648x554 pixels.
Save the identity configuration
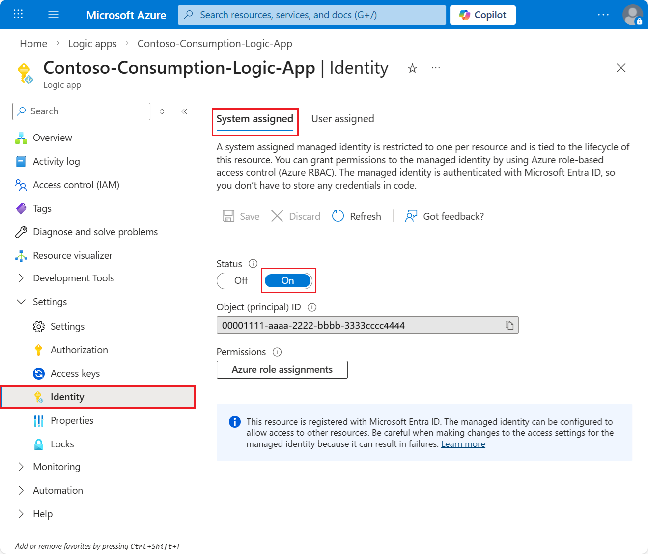click(x=240, y=216)
